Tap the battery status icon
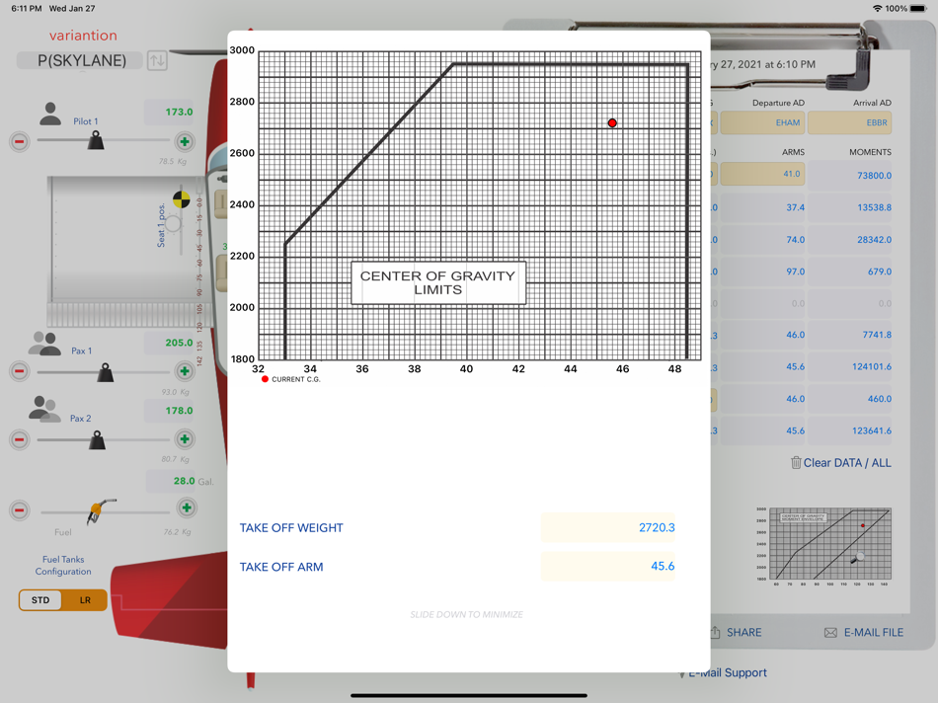The height and width of the screenshot is (703, 938). coord(918,8)
